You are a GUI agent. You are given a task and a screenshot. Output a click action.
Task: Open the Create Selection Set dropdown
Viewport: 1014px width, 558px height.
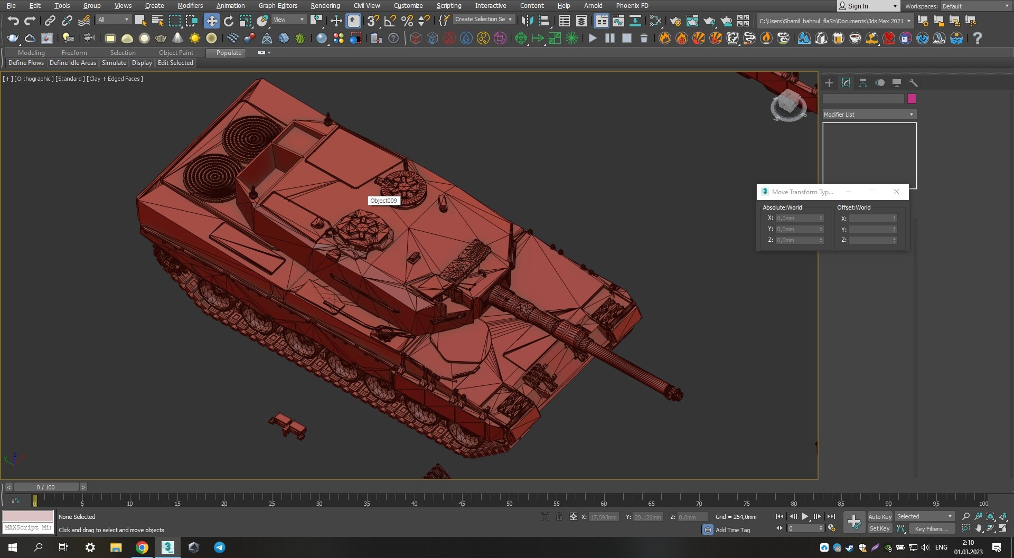click(x=484, y=19)
